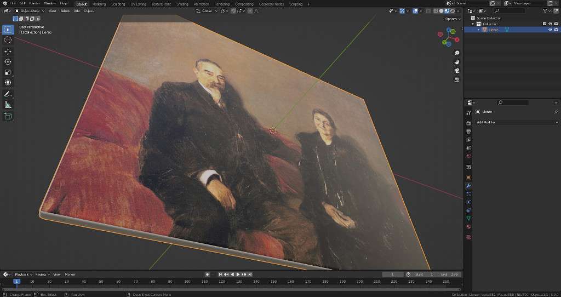This screenshot has width=561, height=297.
Task: Toggle render camera icon for Collection
Action: click(556, 24)
